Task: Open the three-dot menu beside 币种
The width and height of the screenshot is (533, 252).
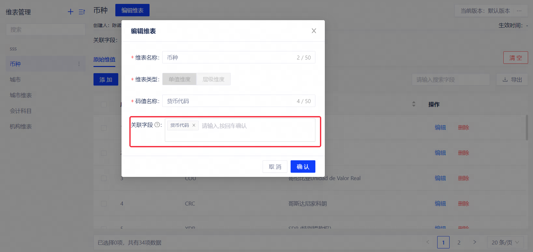Action: click(79, 64)
